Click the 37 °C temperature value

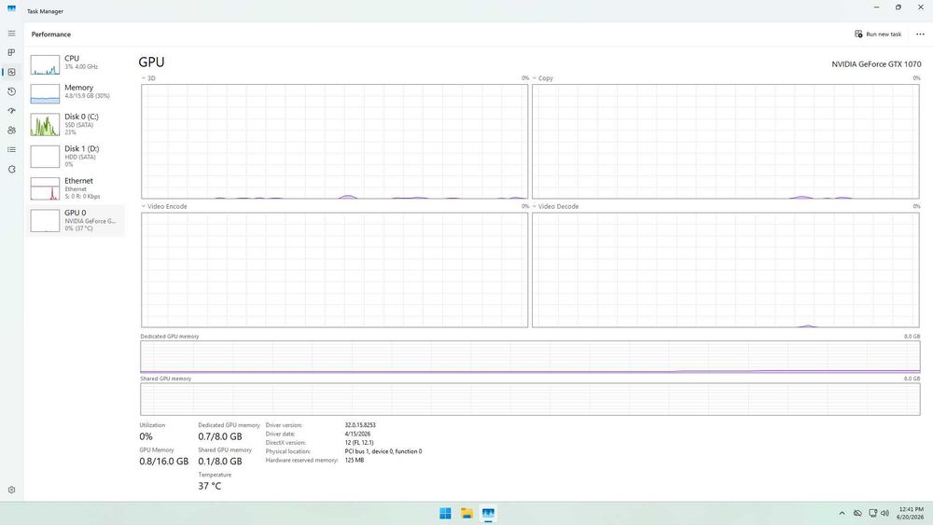click(x=209, y=486)
